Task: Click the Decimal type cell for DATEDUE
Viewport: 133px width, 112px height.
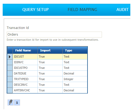Action: tap(75, 73)
